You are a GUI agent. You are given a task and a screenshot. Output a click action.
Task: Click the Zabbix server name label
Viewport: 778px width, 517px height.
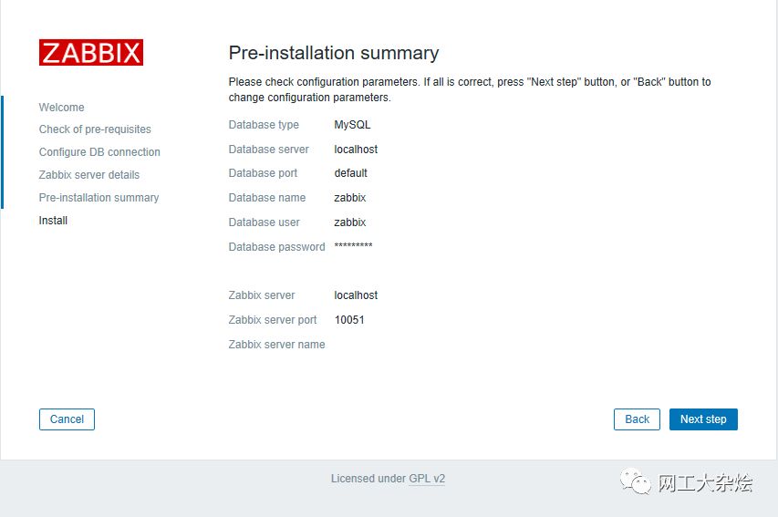[x=277, y=345]
